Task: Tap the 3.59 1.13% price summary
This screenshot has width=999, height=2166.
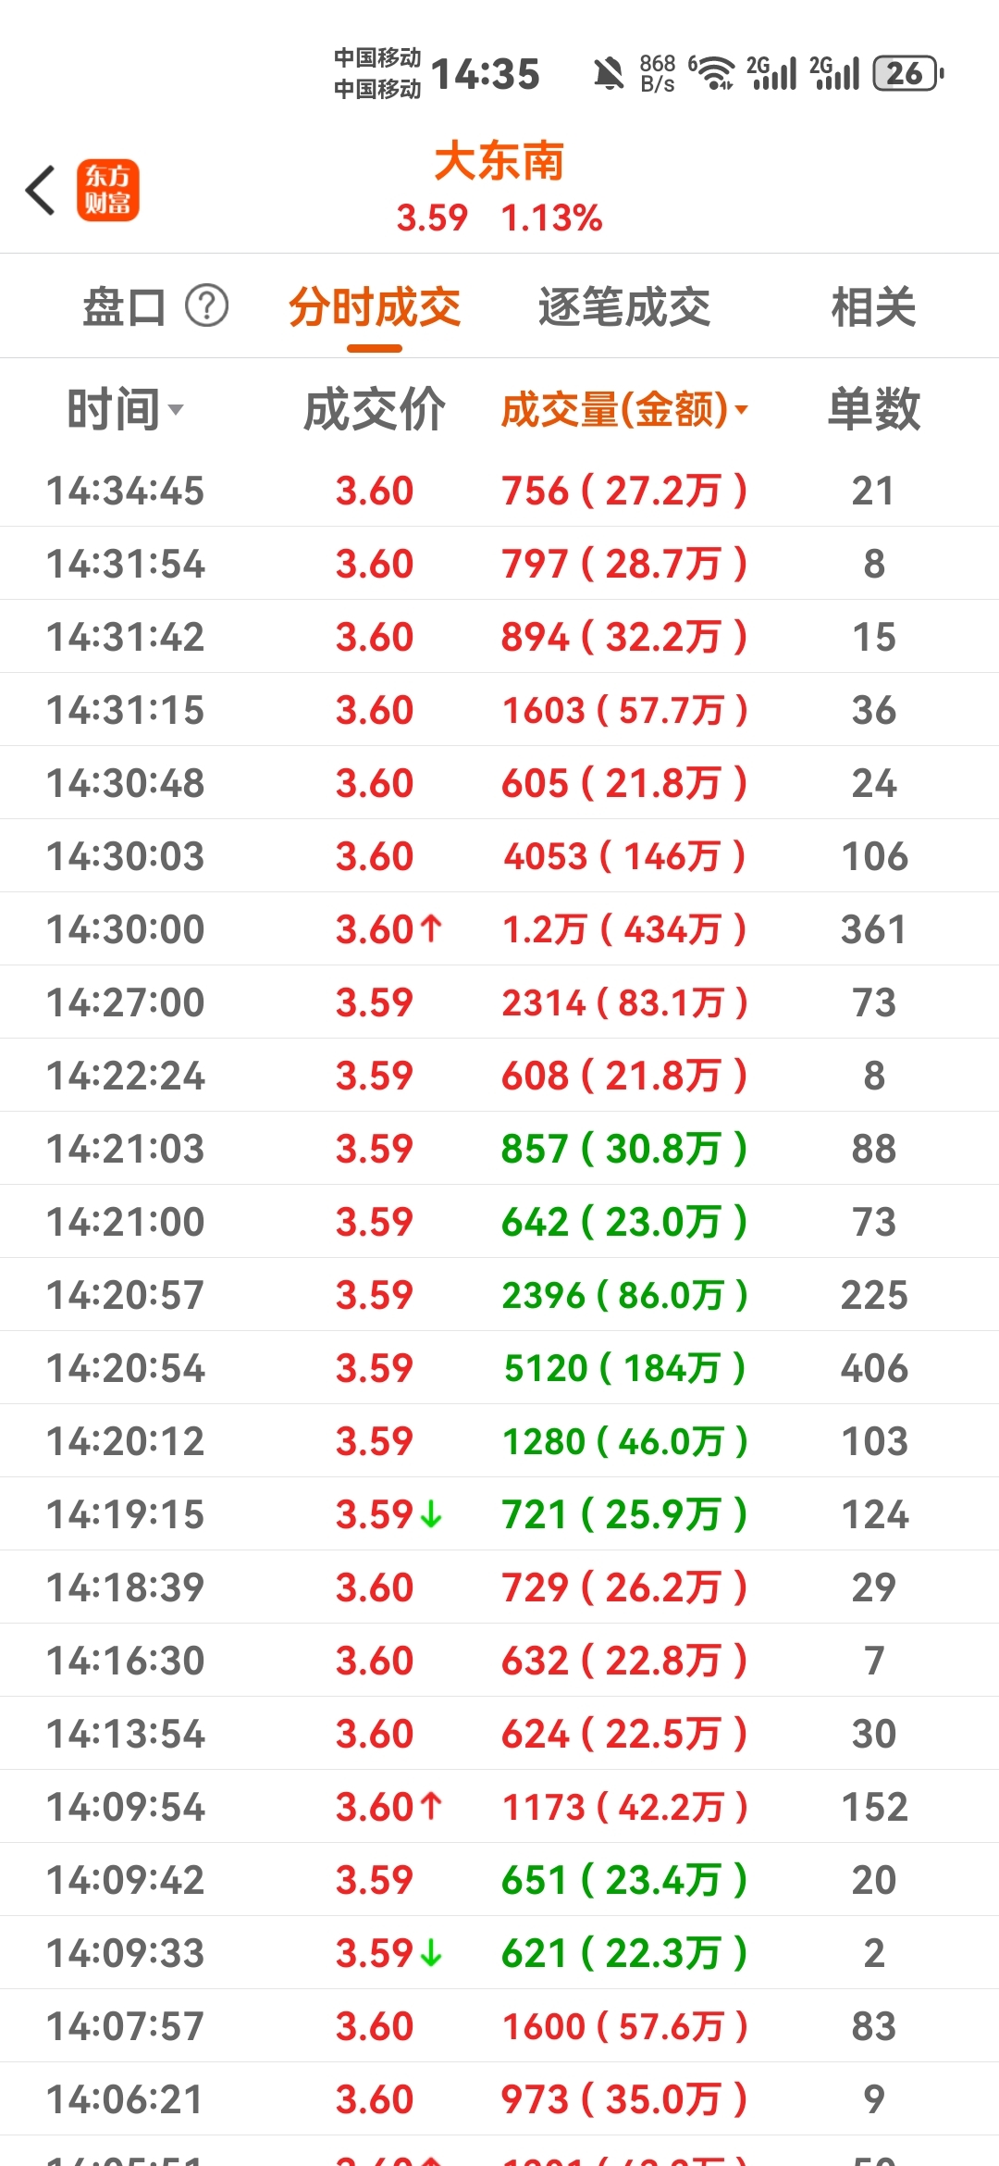Action: point(499,218)
